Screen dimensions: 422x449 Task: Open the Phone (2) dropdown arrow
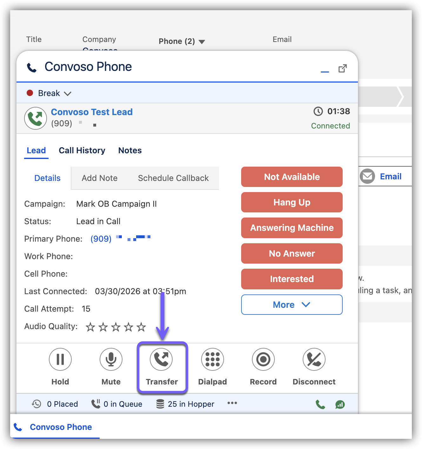[x=202, y=42]
